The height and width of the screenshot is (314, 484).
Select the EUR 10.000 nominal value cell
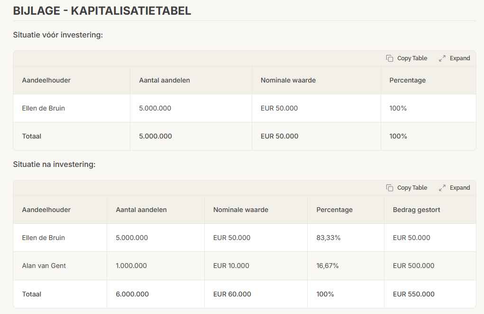(231, 266)
